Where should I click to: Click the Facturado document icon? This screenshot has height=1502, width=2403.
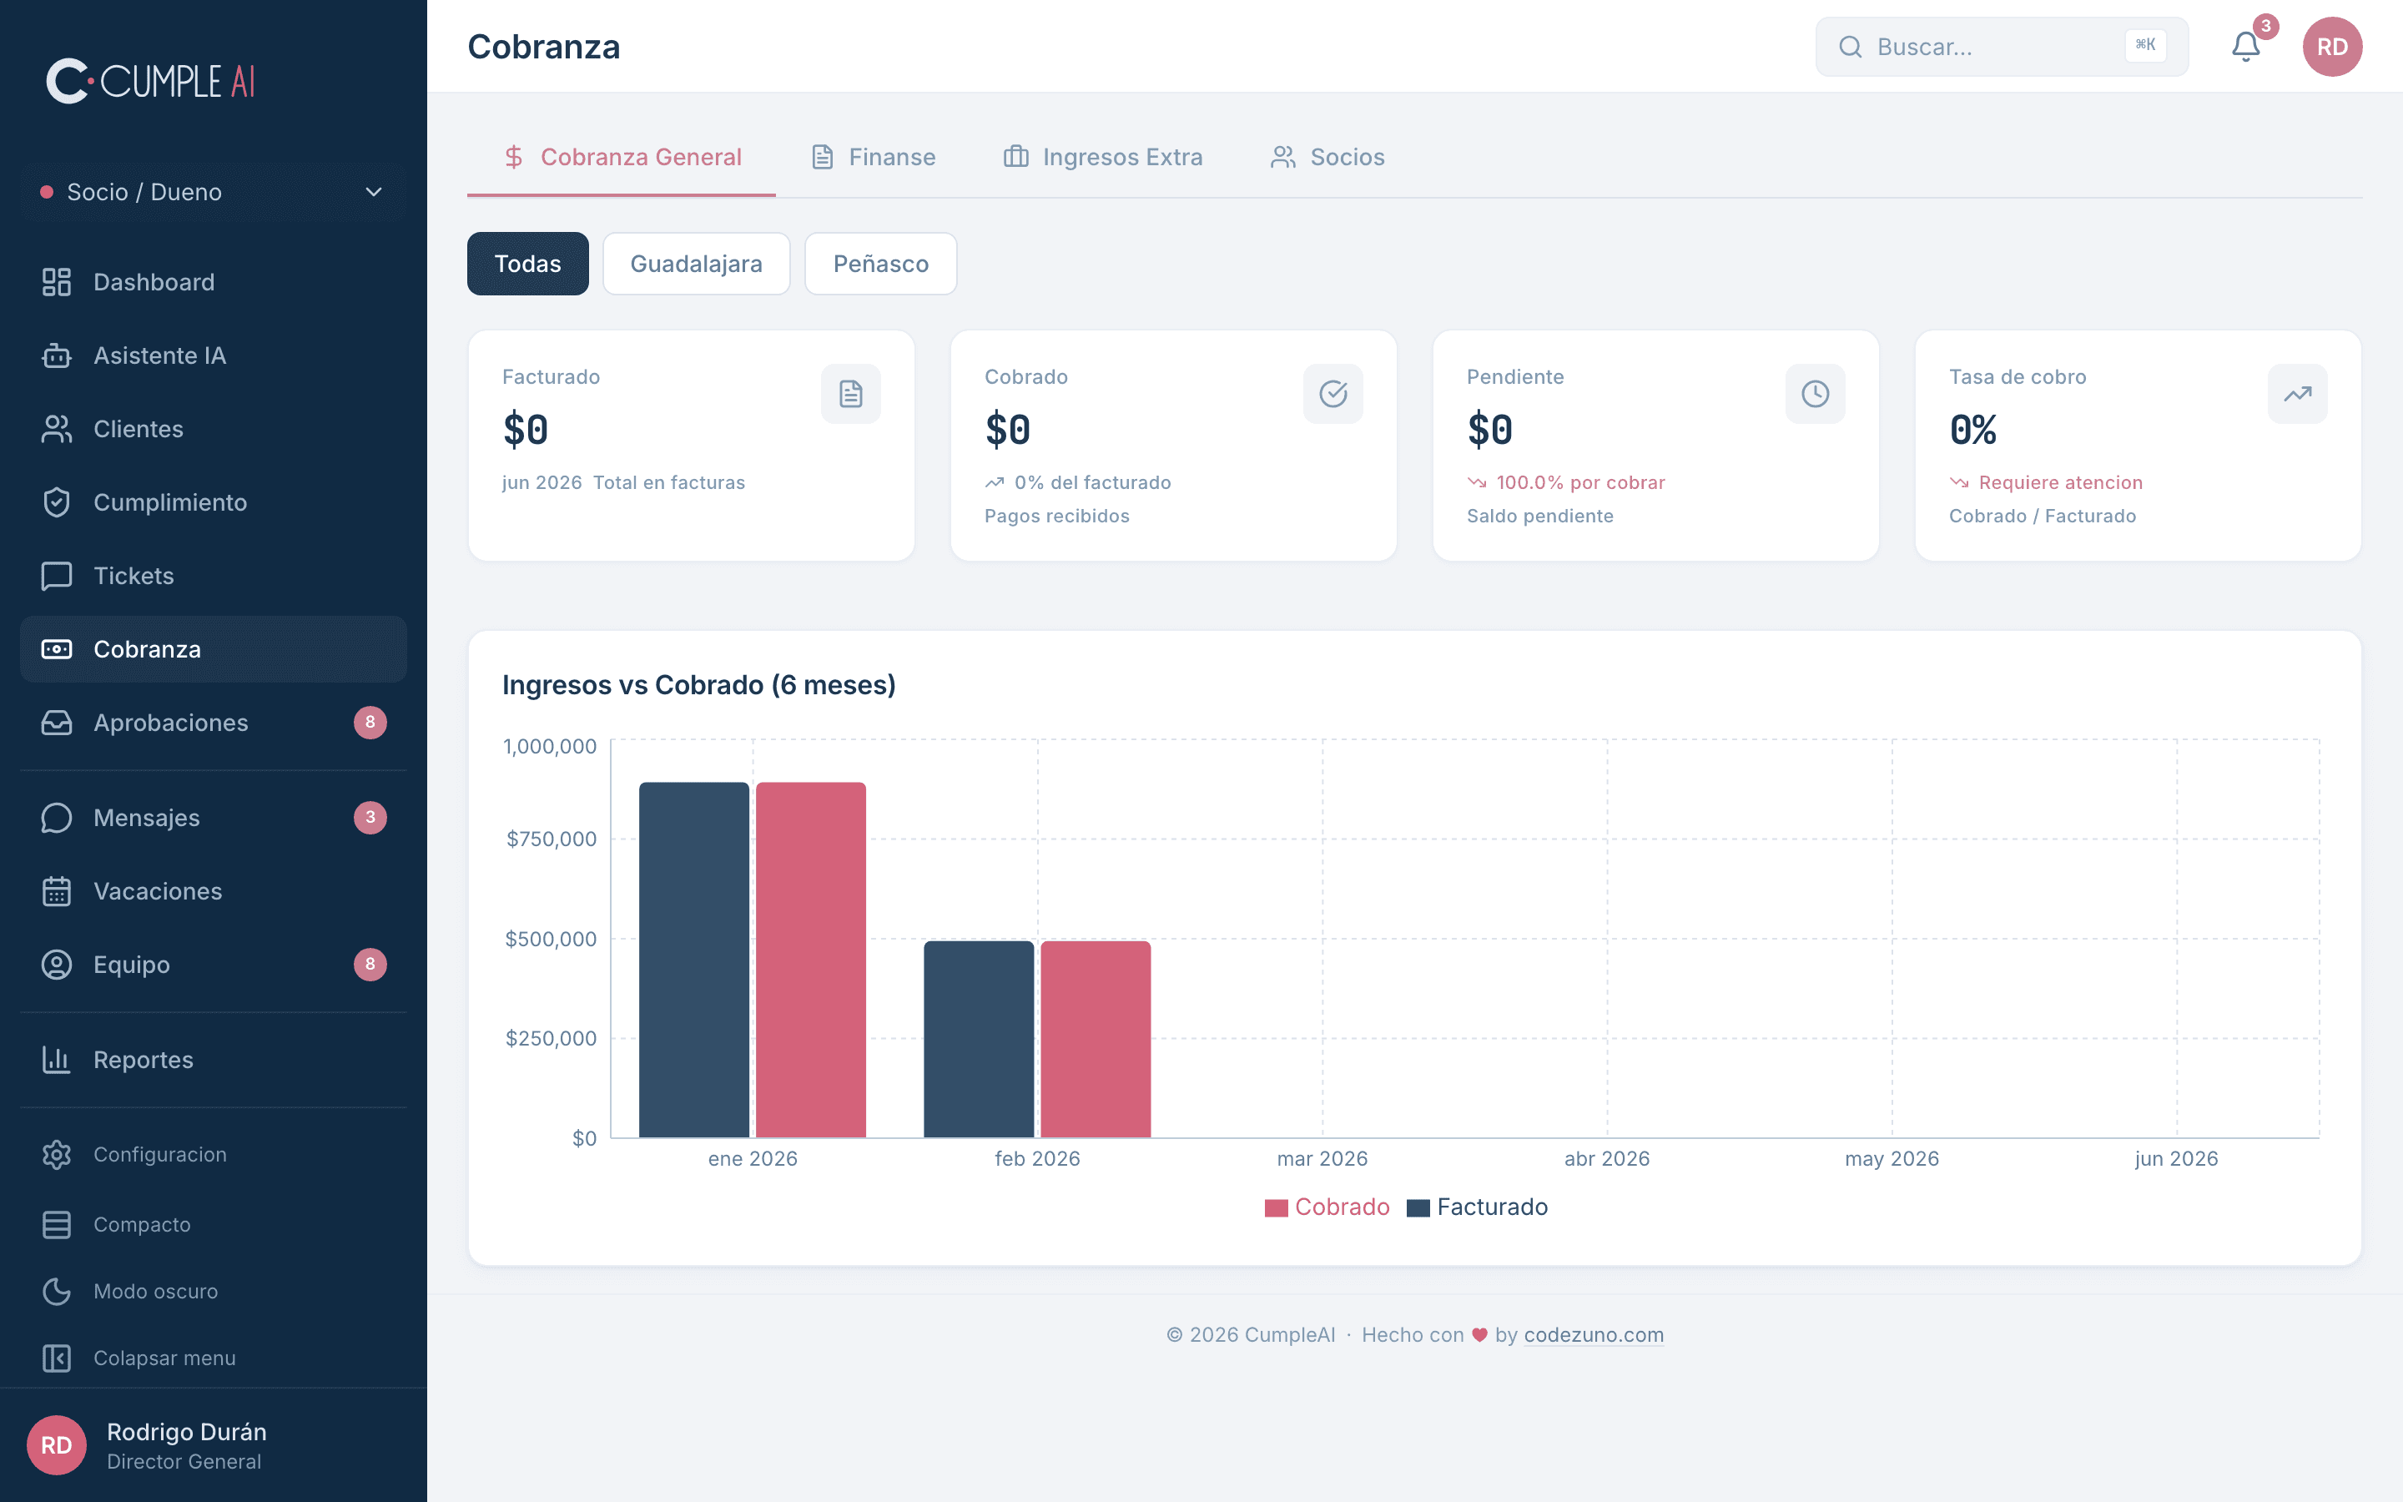coord(851,395)
